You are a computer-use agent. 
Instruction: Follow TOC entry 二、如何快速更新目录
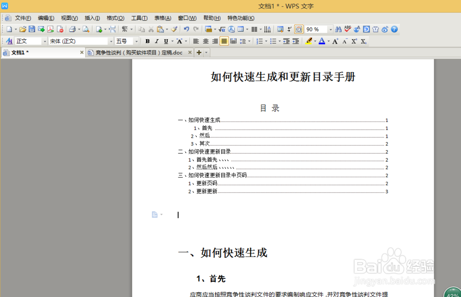coord(205,151)
